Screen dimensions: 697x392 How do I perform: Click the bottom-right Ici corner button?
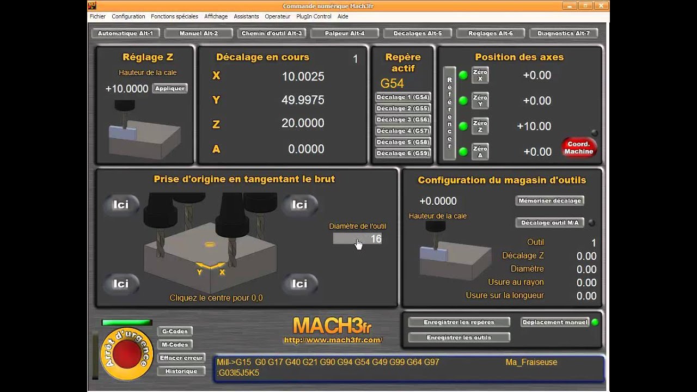[299, 284]
